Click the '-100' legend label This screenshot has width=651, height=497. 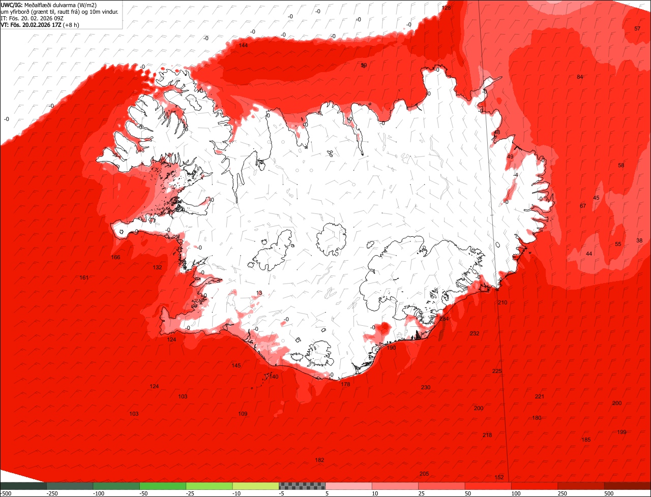point(98,493)
